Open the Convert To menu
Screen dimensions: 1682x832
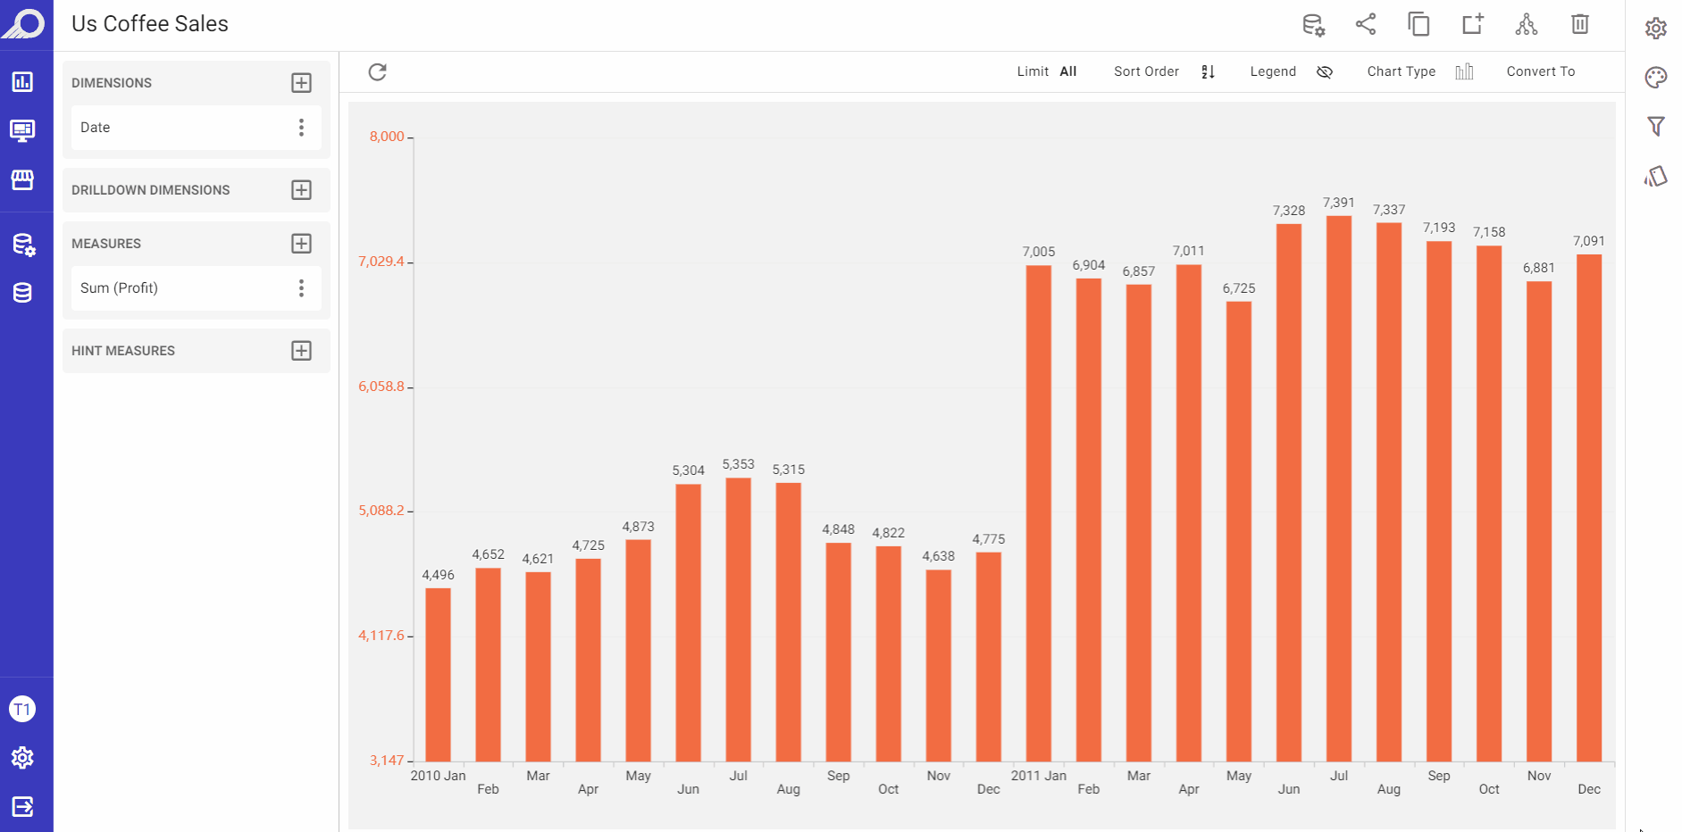(x=1541, y=71)
